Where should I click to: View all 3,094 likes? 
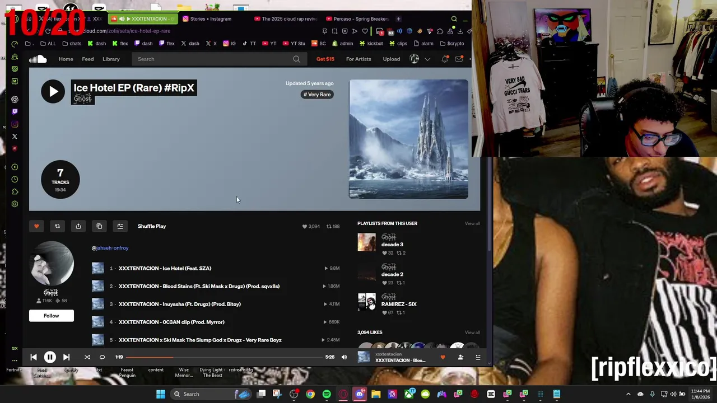(472, 332)
